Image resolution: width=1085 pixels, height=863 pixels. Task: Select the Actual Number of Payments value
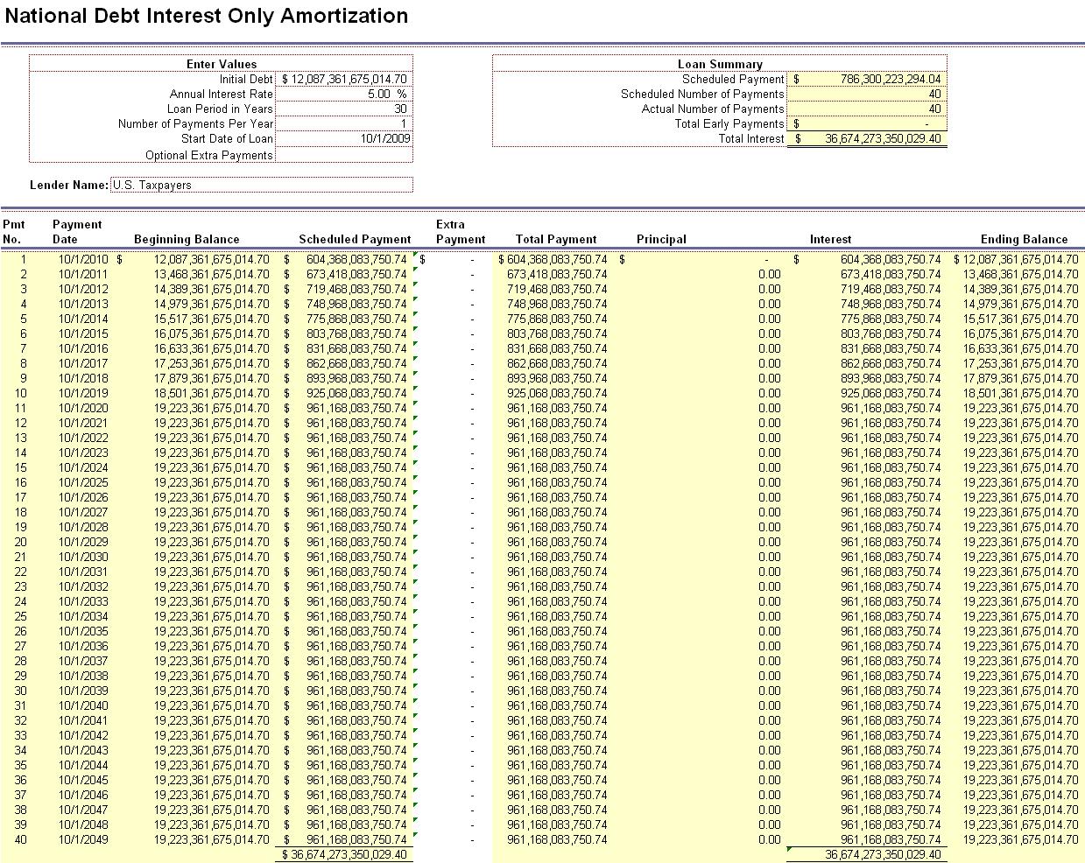(x=866, y=109)
